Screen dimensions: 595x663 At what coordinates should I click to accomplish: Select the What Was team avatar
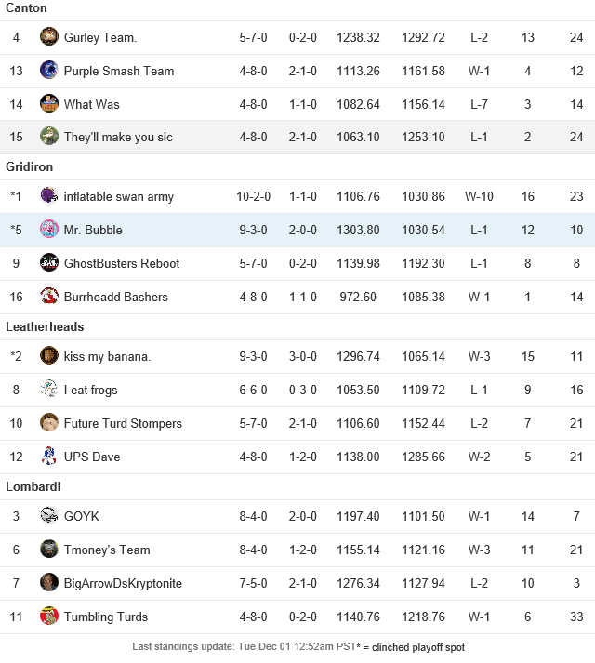click(x=49, y=103)
